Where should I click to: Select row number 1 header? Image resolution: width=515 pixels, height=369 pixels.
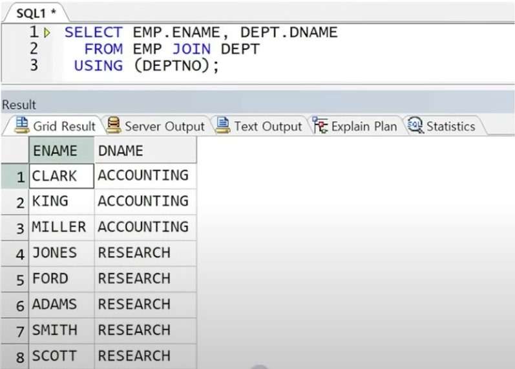15,176
